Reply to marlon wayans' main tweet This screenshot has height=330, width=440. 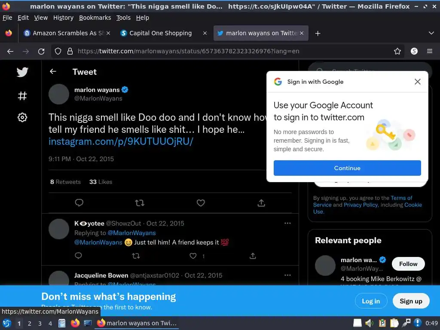coord(79,203)
